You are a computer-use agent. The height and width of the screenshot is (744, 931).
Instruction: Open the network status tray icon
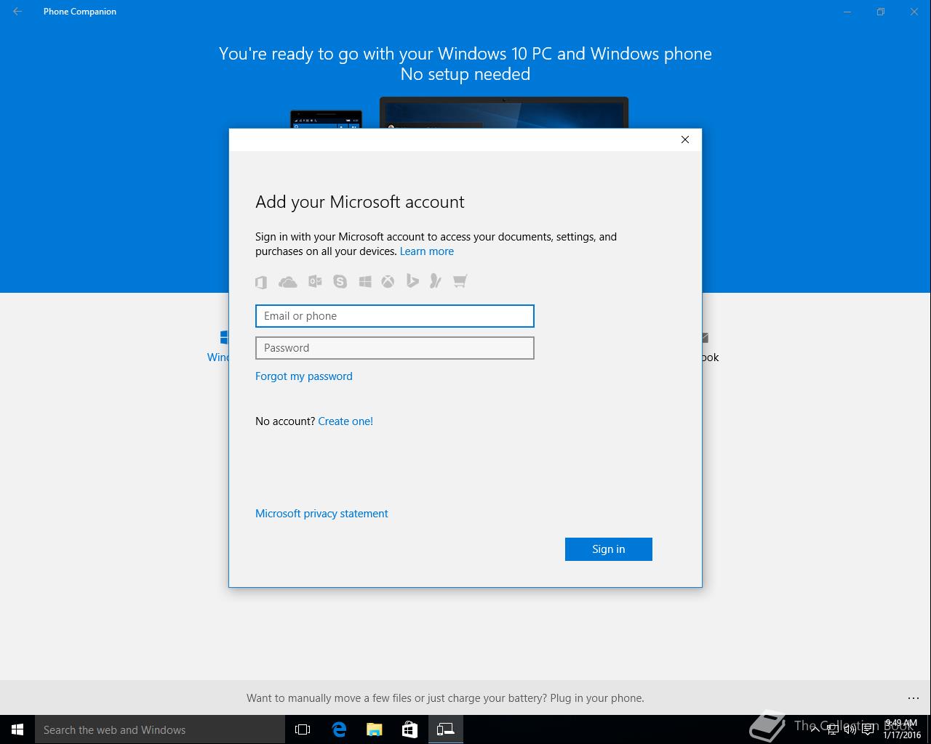click(833, 729)
